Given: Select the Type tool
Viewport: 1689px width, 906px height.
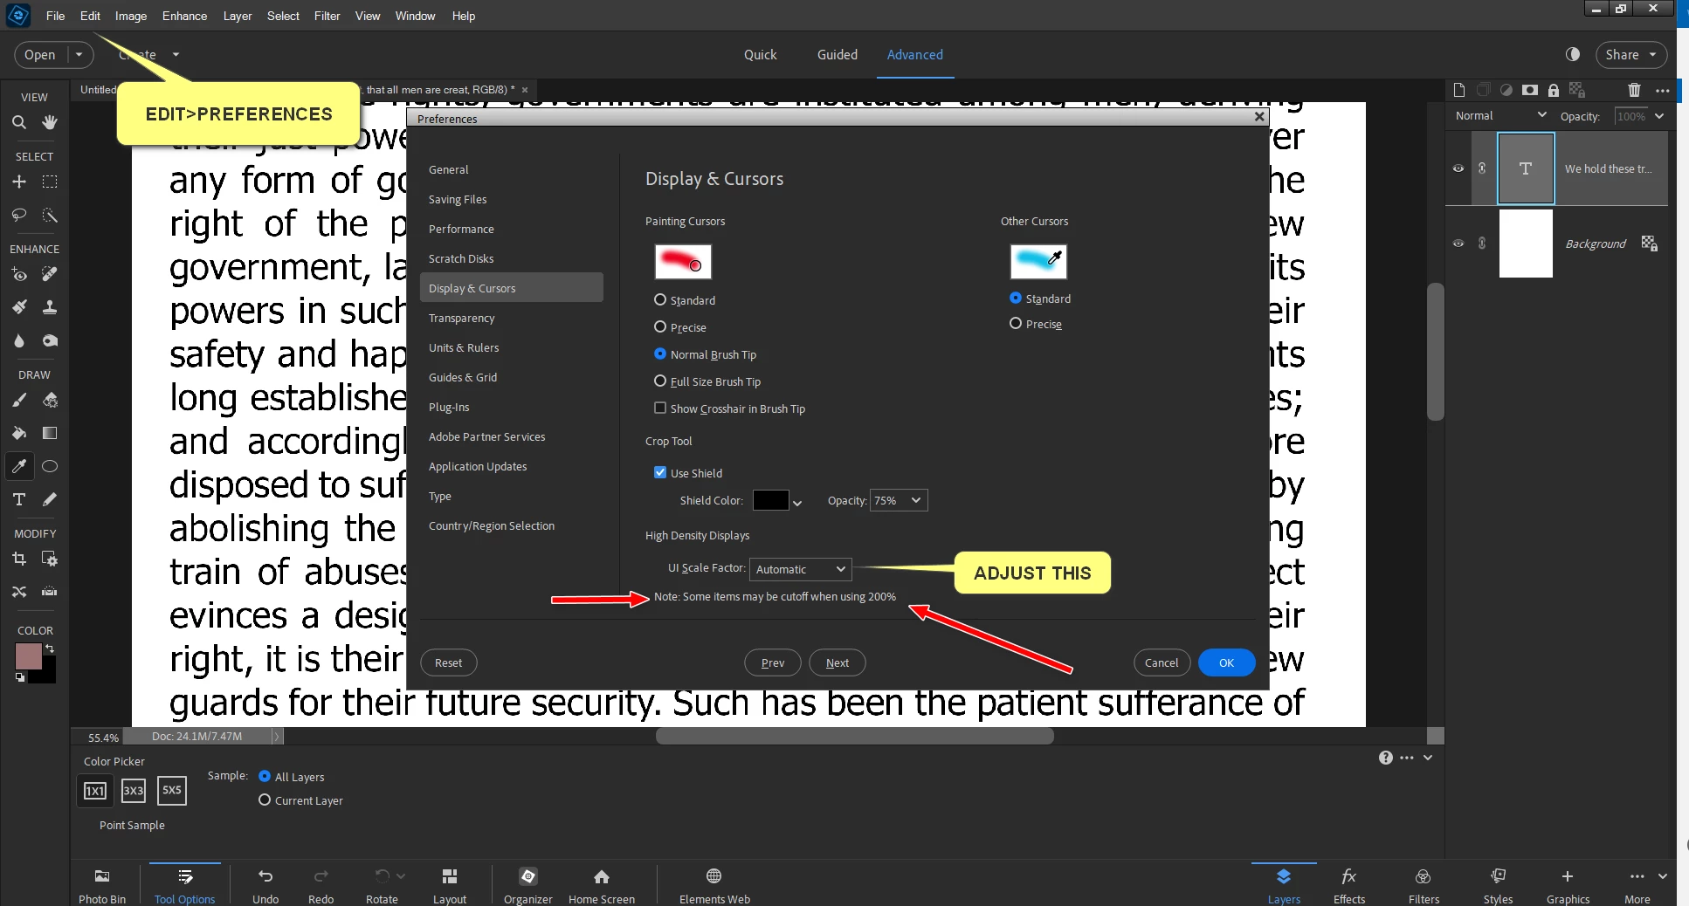Looking at the screenshot, I should (x=19, y=499).
